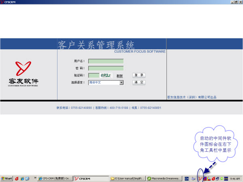
Task: Switch to CFS-CRM (免费版) taskbar window
Action: point(55,179)
